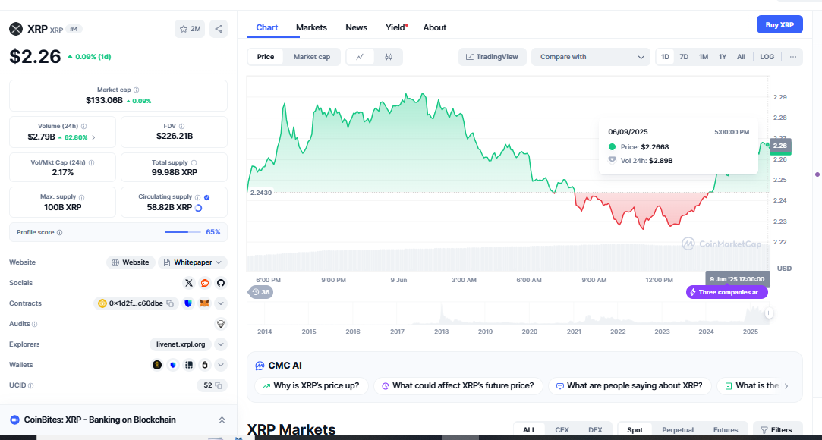Set chart range to 7D

(x=684, y=57)
